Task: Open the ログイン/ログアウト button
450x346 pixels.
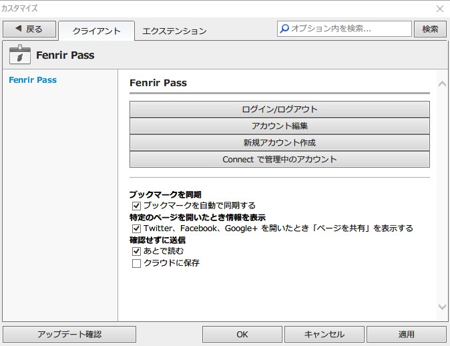Action: [280, 109]
